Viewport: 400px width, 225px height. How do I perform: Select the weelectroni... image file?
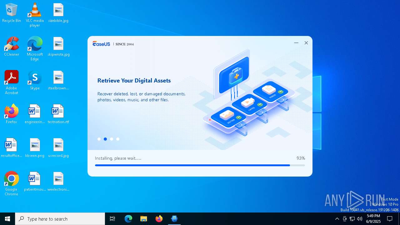click(58, 182)
